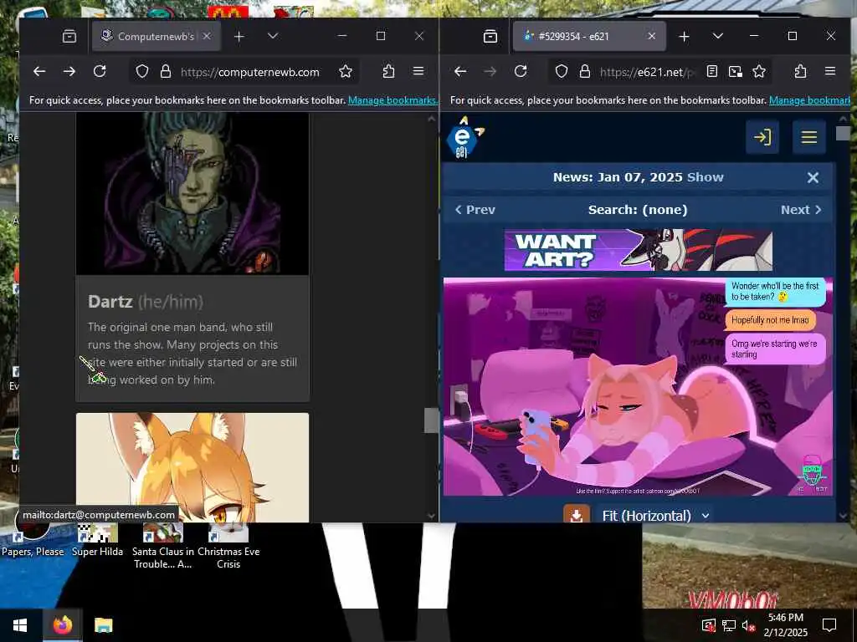This screenshot has width=857, height=642.
Task: Go forward in the computernewb window
Action: 69,72
